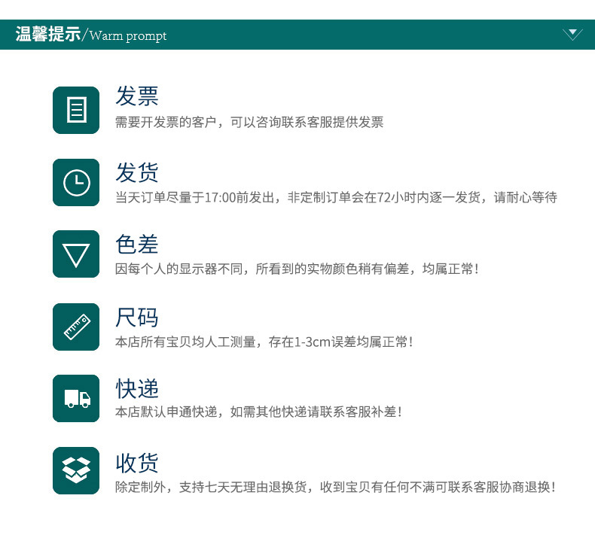
Task: Click the invoice document icon
Action: 76,110
